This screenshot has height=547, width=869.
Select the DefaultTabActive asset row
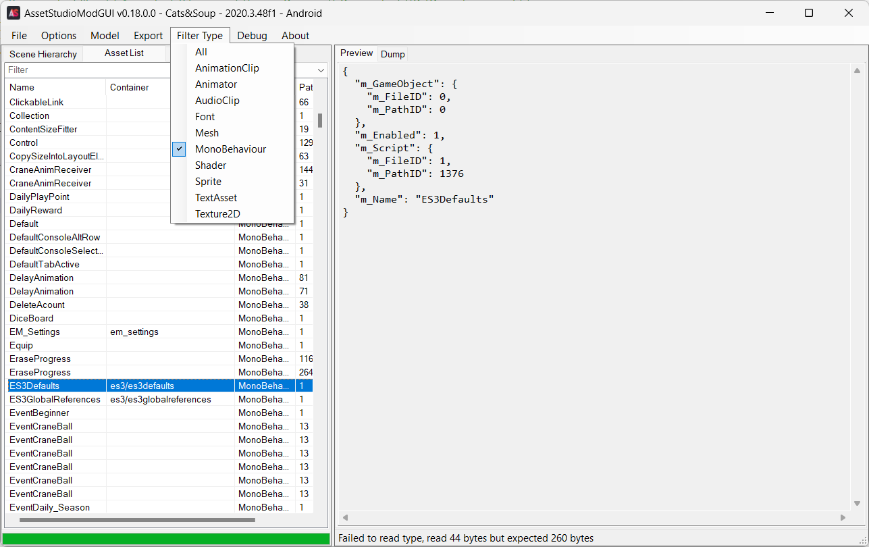point(159,264)
